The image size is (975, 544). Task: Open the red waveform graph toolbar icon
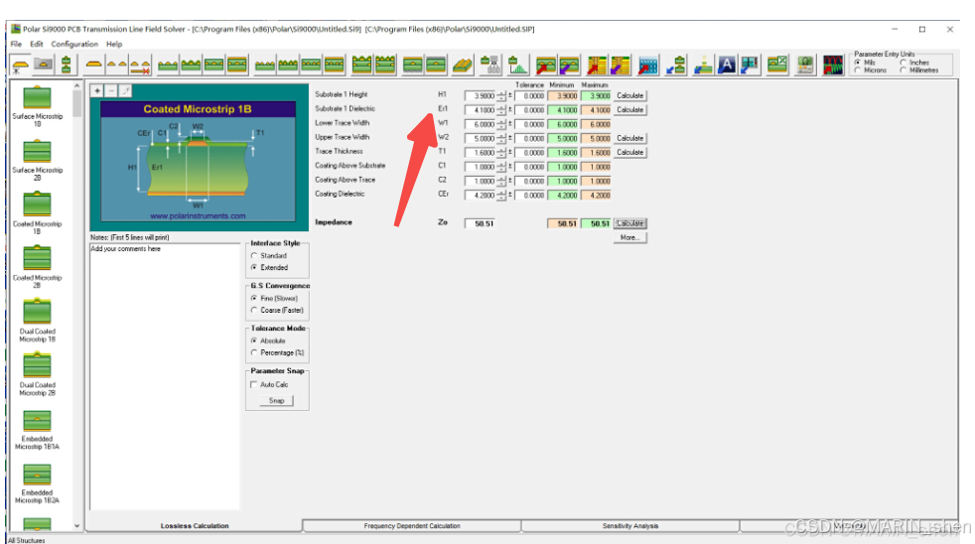pyautogui.click(x=833, y=65)
